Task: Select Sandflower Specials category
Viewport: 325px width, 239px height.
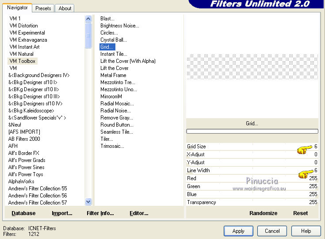Action: (37, 118)
